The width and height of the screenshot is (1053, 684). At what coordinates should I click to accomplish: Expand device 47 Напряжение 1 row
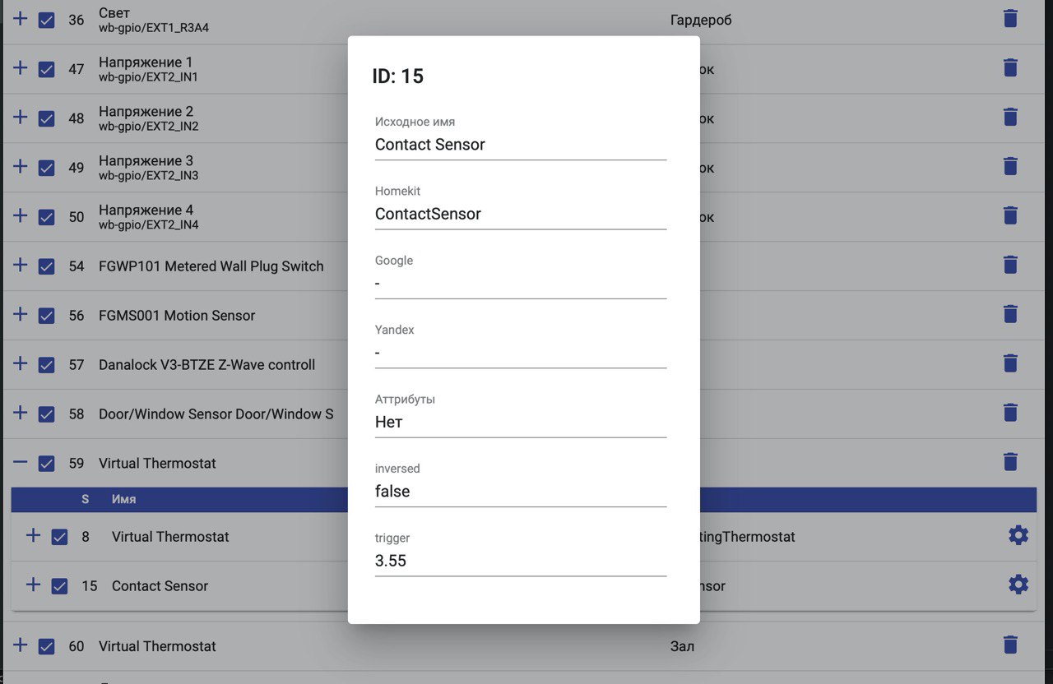click(21, 67)
